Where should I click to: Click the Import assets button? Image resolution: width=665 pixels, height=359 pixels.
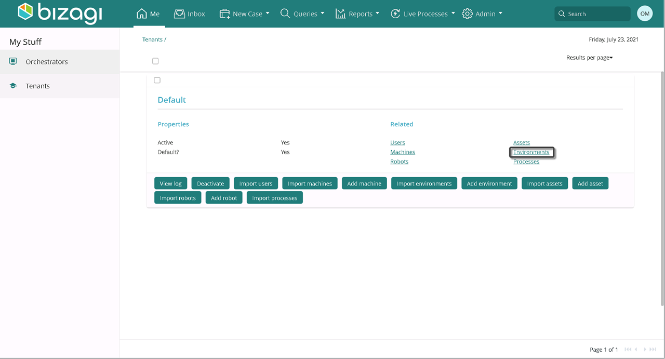[x=544, y=183]
